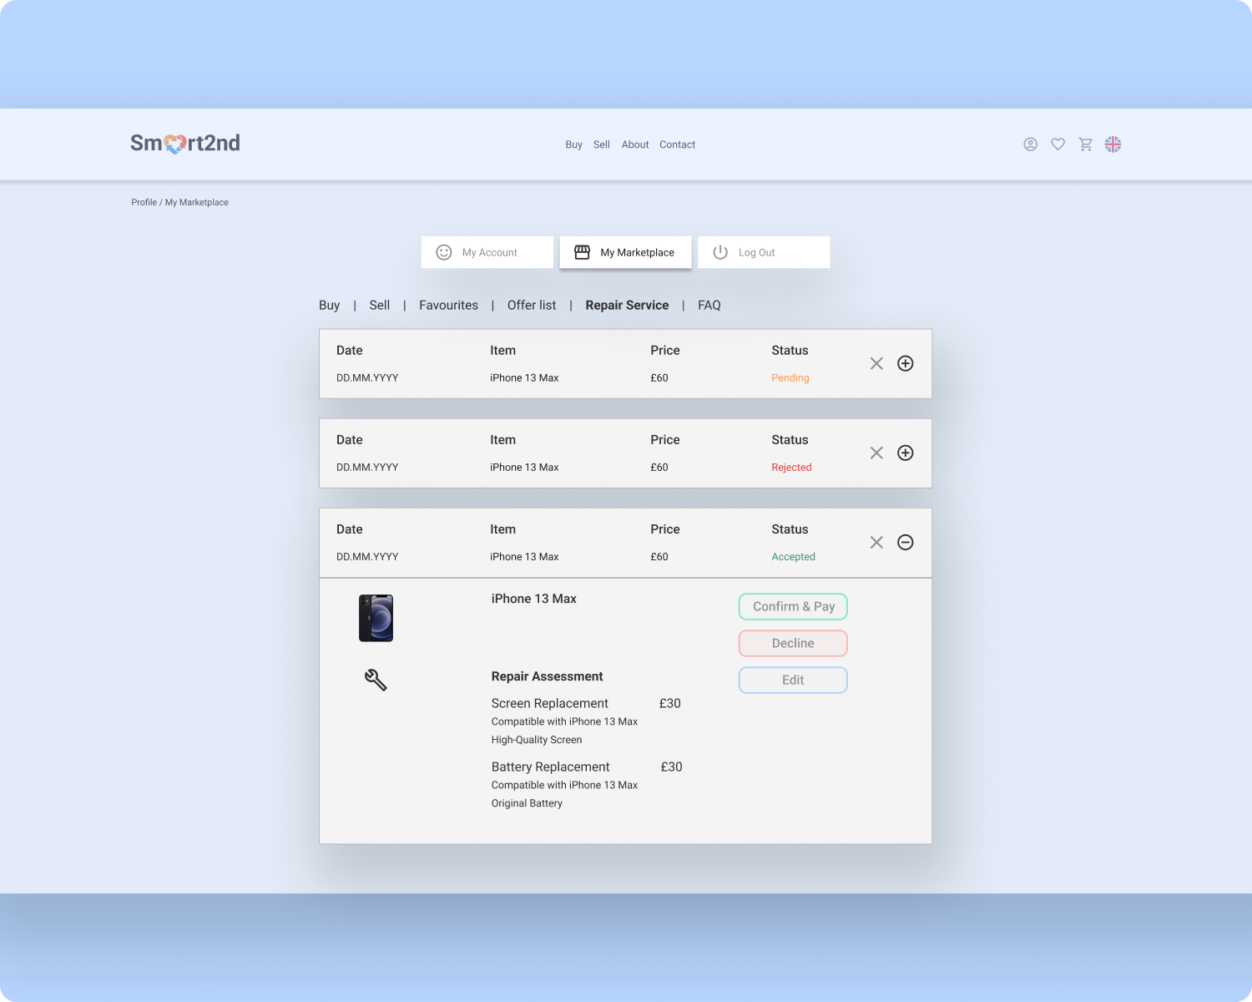Screen dimensions: 1252x1002
Task: Remove the Pending repair request
Action: (x=876, y=363)
